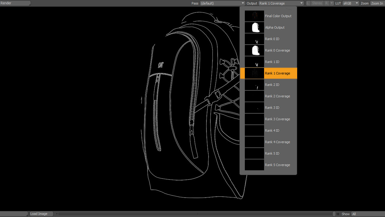Click the Load Image button
The width and height of the screenshot is (385, 217).
click(41, 213)
